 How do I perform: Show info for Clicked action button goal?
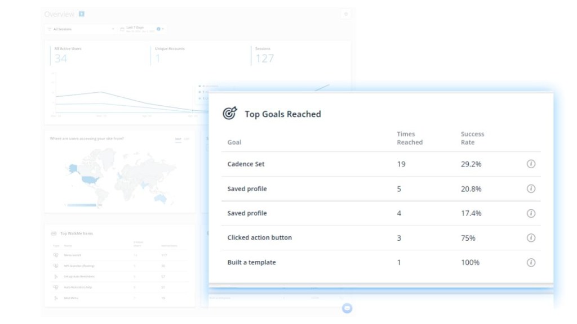pos(530,238)
